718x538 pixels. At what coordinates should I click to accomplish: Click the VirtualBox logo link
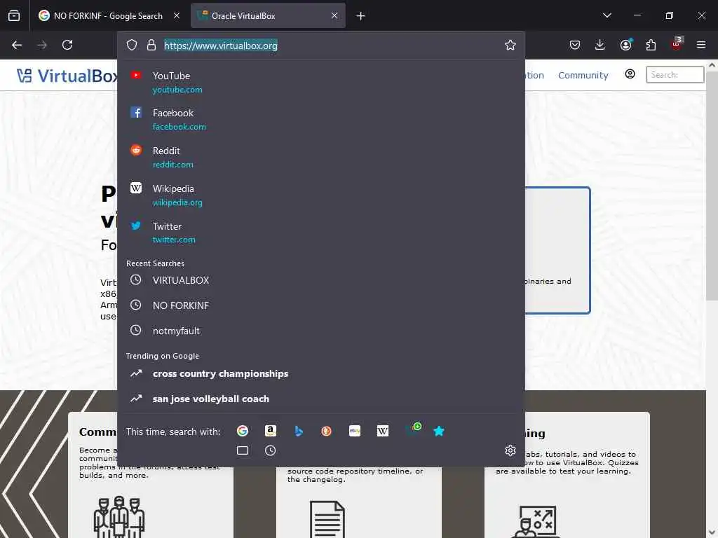click(67, 76)
